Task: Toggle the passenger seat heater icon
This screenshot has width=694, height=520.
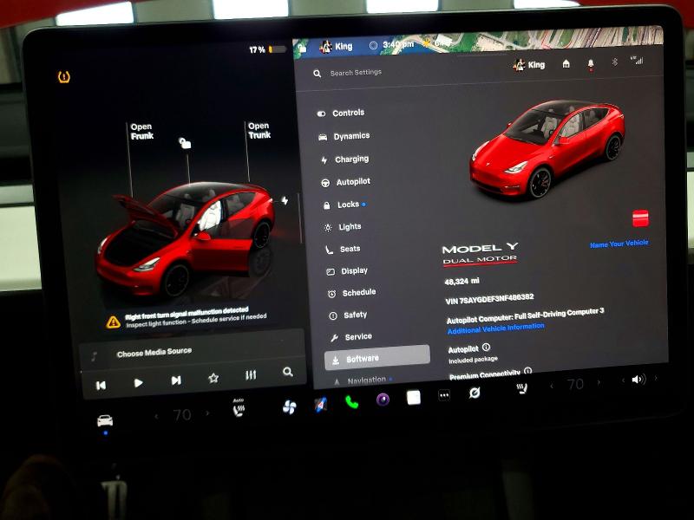Action: (522, 388)
